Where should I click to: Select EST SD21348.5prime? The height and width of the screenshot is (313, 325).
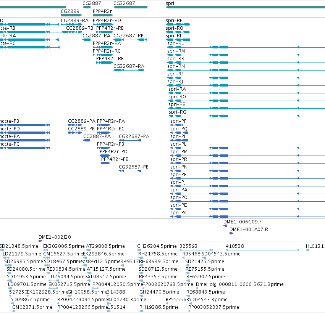tap(19, 247)
